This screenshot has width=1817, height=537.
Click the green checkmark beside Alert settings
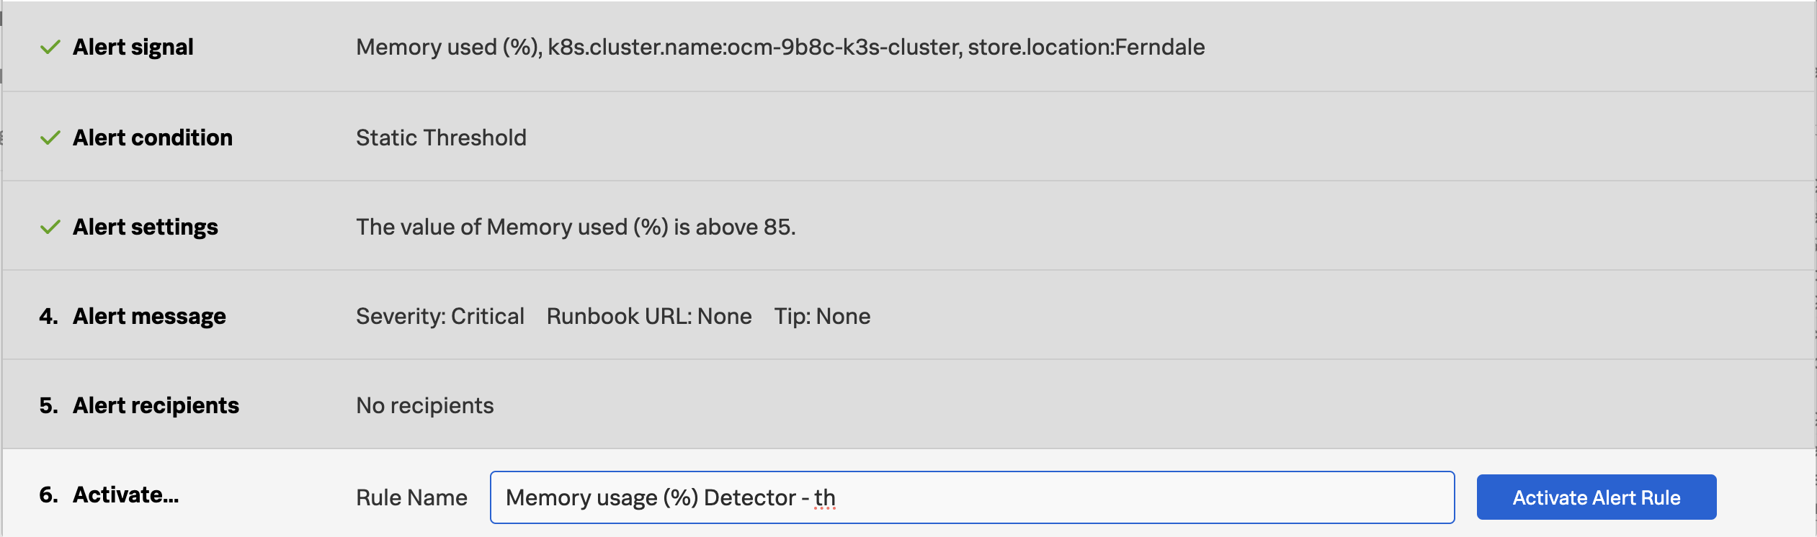50,227
